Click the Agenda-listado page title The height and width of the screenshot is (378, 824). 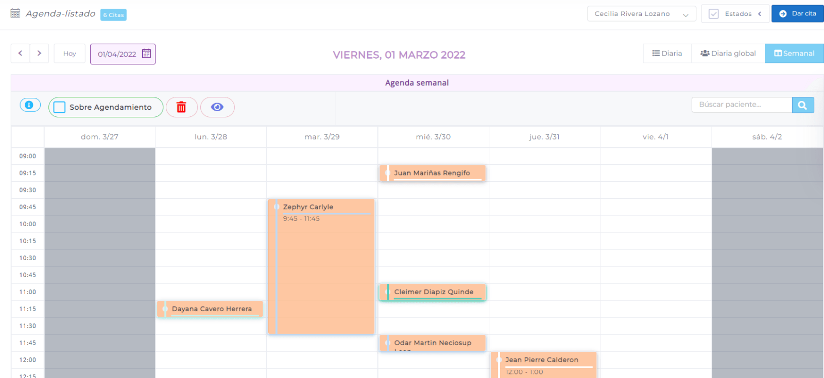pos(61,14)
